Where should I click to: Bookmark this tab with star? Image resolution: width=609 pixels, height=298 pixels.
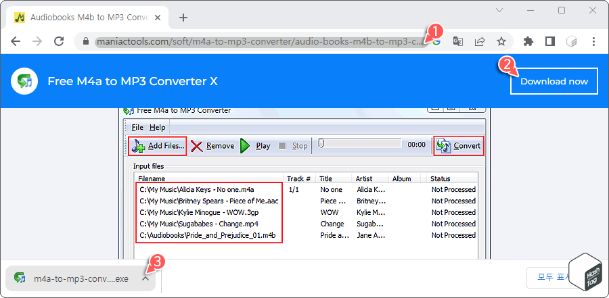coord(501,41)
